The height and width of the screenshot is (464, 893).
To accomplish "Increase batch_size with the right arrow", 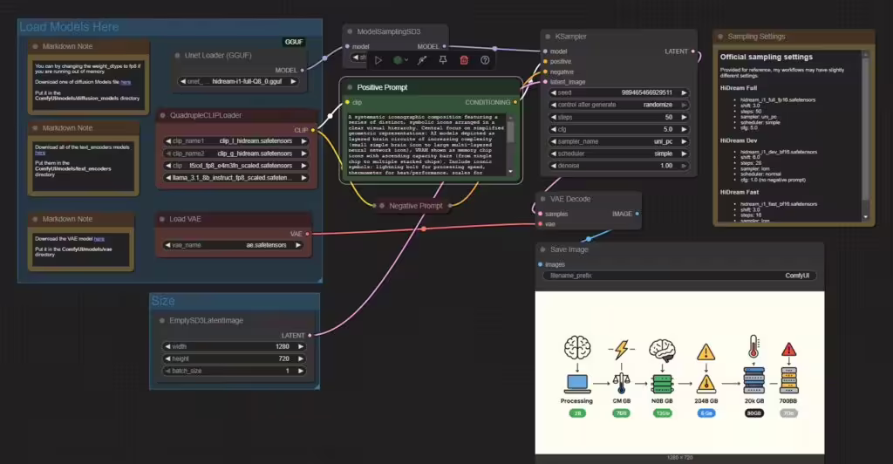I will 301,371.
